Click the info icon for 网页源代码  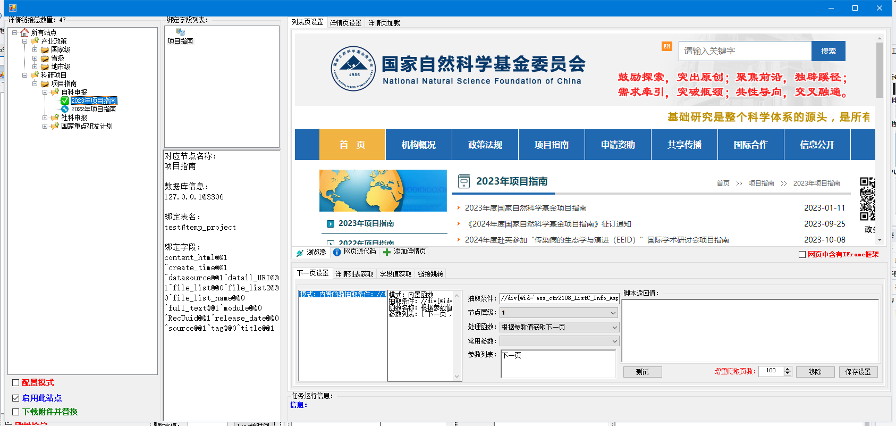coord(337,252)
